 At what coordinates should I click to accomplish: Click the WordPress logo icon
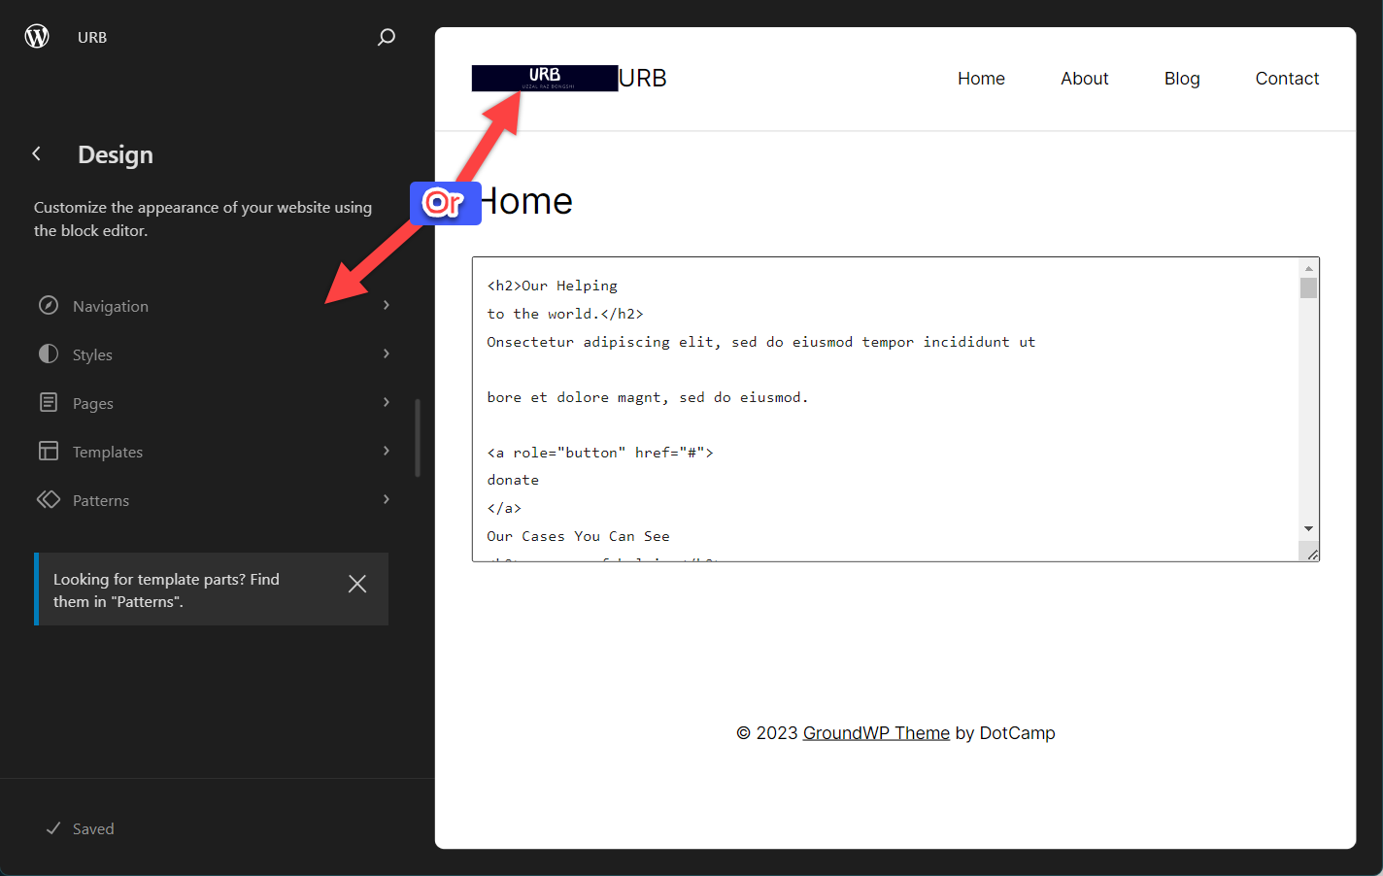tap(37, 37)
